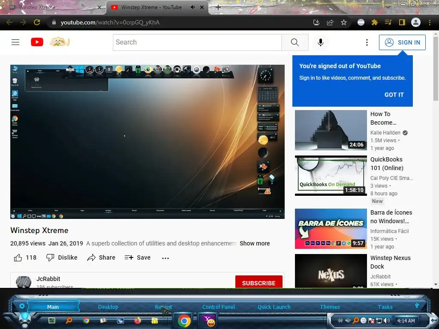
Task: Open the tab search chevron dropdown
Action: (x=388, y=7)
